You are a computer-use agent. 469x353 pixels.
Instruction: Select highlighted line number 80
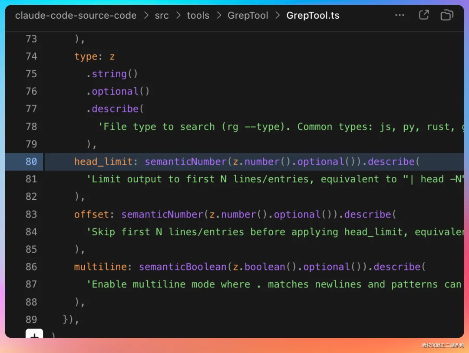pyautogui.click(x=31, y=162)
